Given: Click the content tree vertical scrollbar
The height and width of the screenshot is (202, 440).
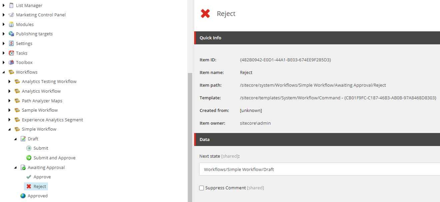Looking at the screenshot, I should point(190,133).
